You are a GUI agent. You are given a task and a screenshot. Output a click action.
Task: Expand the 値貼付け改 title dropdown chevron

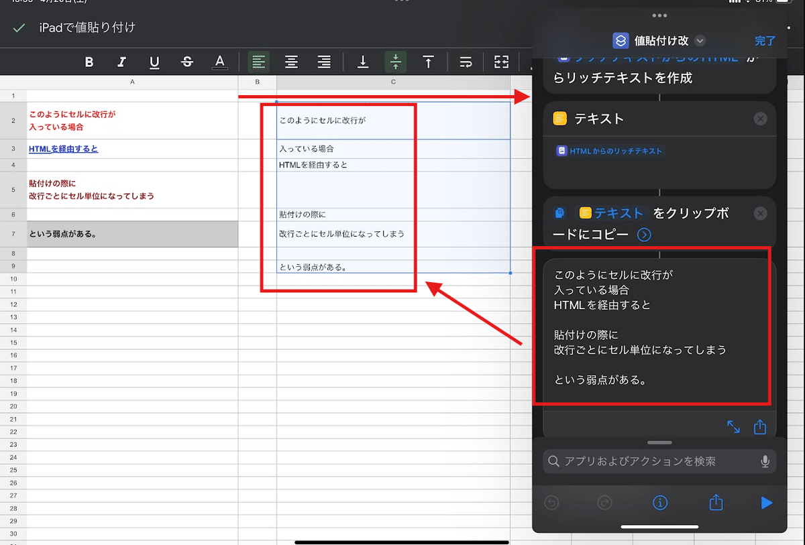(700, 41)
